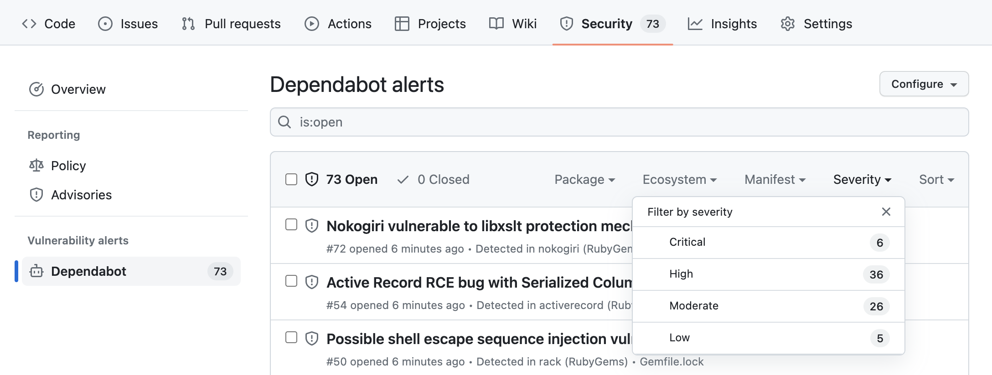Select the Active Record RCE alert checkbox
This screenshot has width=992, height=375.
coord(291,281)
